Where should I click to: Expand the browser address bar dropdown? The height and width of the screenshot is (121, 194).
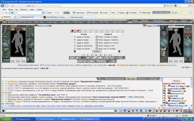165,6
